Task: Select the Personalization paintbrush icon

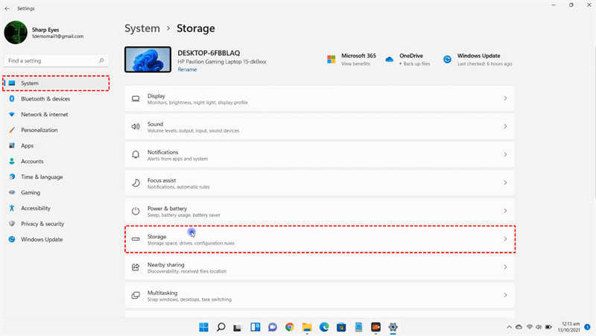Action: point(12,130)
